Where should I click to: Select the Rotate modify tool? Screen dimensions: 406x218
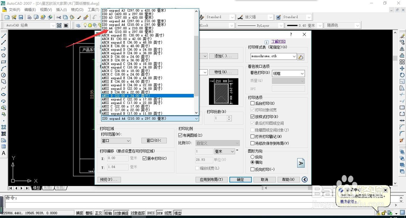point(402,75)
